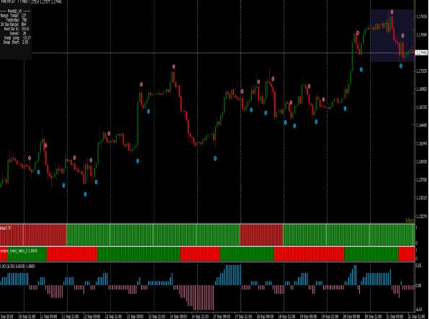Click the TF indicator label on upper trend strip
The height and width of the screenshot is (319, 429).
[6, 228]
